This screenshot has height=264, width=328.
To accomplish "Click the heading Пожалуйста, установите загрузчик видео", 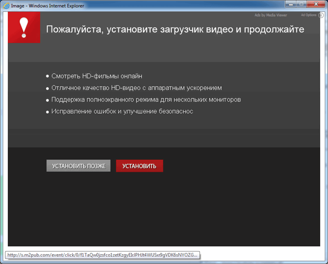I will click(x=175, y=29).
